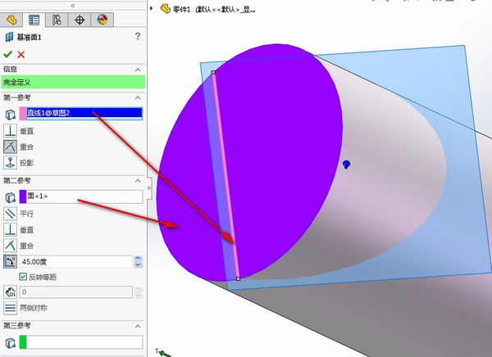Expand the 零件1 flyout tree arrow

pos(152,8)
